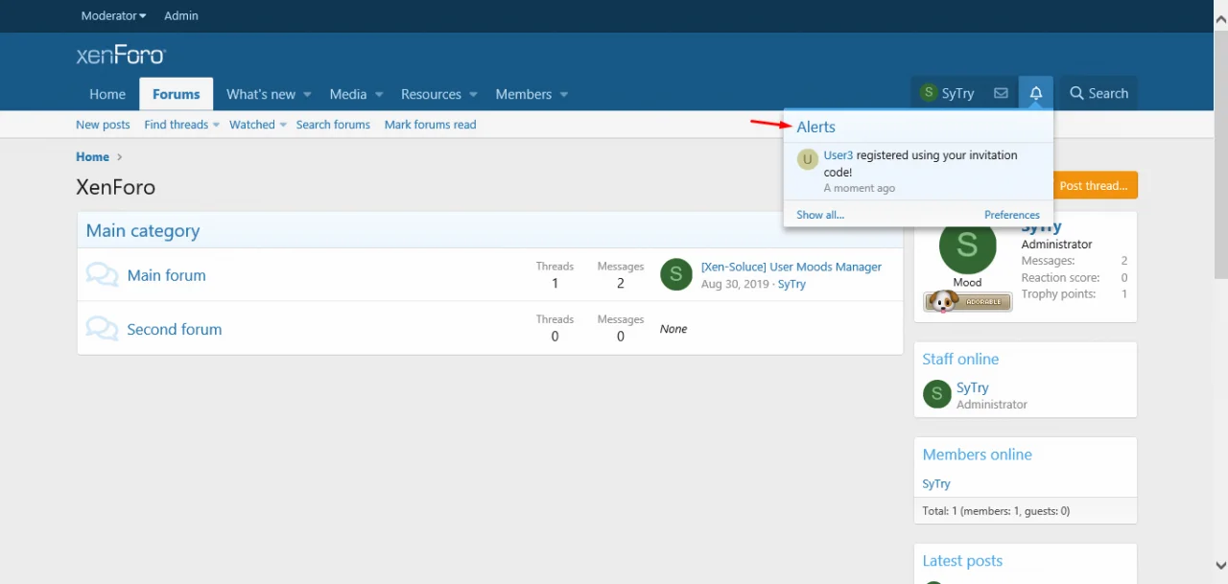This screenshot has height=584, width=1228.
Task: Open alert Preferences link
Action: click(1011, 215)
